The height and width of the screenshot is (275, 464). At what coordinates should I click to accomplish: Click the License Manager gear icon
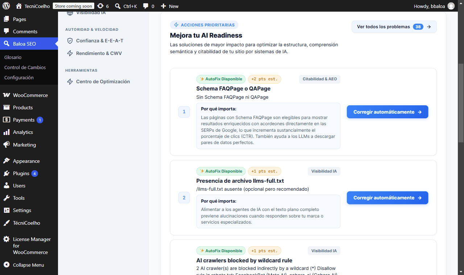7,239
